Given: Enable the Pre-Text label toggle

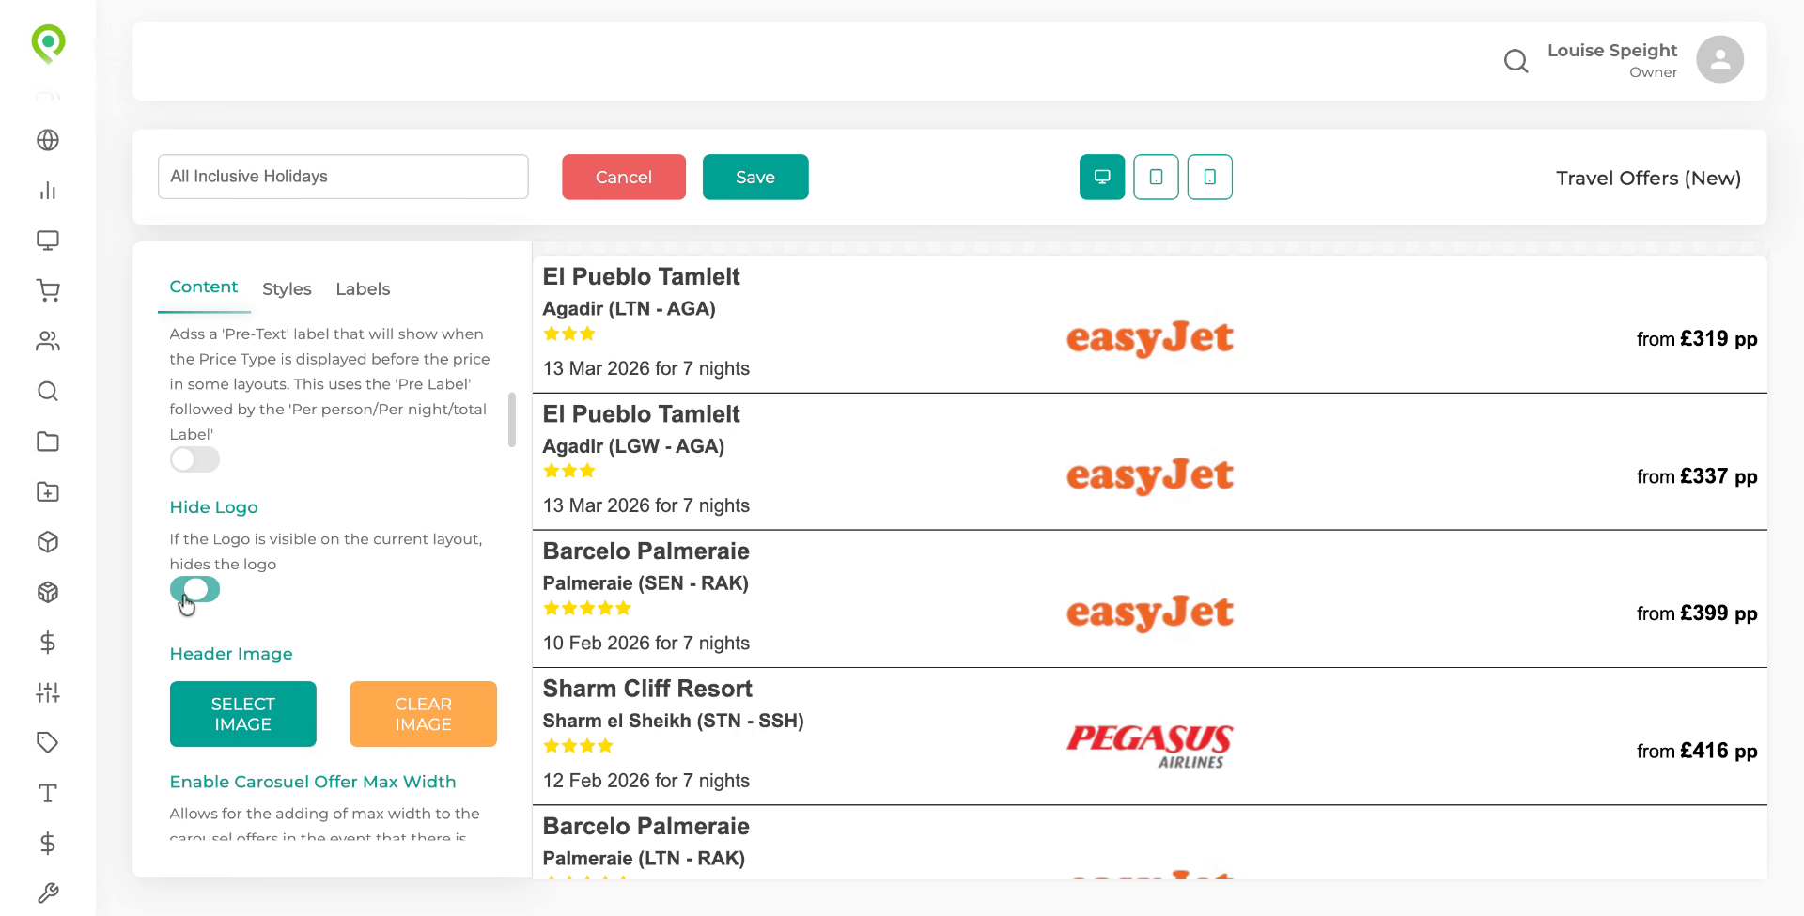Looking at the screenshot, I should [x=194, y=459].
